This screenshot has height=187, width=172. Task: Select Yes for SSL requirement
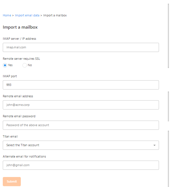point(5,65)
